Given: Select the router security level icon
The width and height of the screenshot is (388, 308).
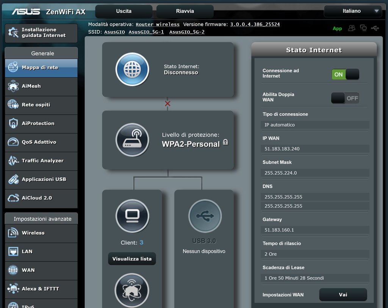Looking at the screenshot, I should pos(132,140).
